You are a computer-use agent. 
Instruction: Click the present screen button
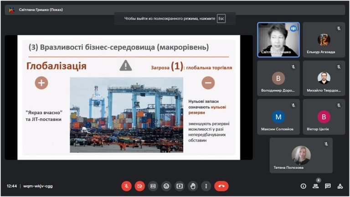[x=180, y=186]
